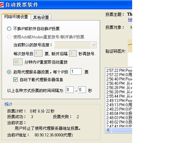Screen dimensions: 170x143
Task: Click the log horizontal scrollbar track
Action: click(x=122, y=130)
